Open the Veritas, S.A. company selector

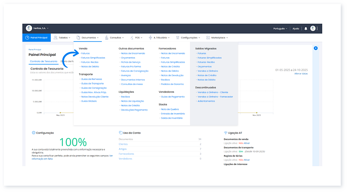pyautogui.click(x=41, y=29)
